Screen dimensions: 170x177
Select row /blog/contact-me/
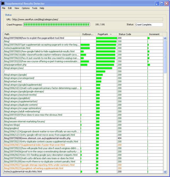click(x=83, y=81)
